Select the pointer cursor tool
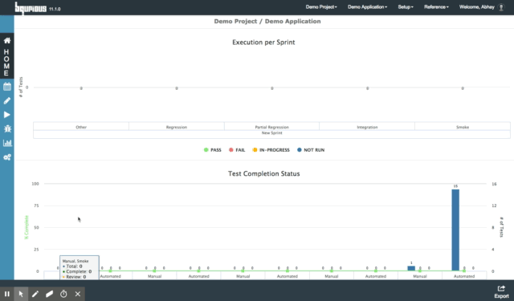Screen dimensions: 514x301 21,294
